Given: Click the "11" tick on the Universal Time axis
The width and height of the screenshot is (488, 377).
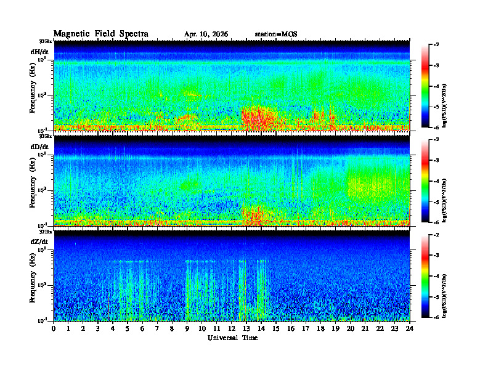Looking at the screenshot, I should point(217,329).
